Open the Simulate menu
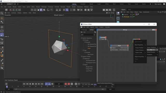The height and width of the screenshot is (93, 166). 63,7
